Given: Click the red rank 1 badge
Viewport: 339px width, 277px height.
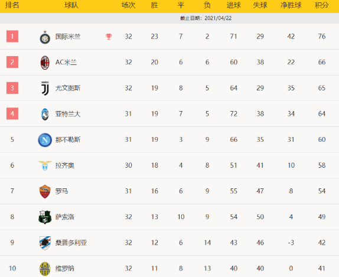Looking at the screenshot, I should click(x=12, y=37).
